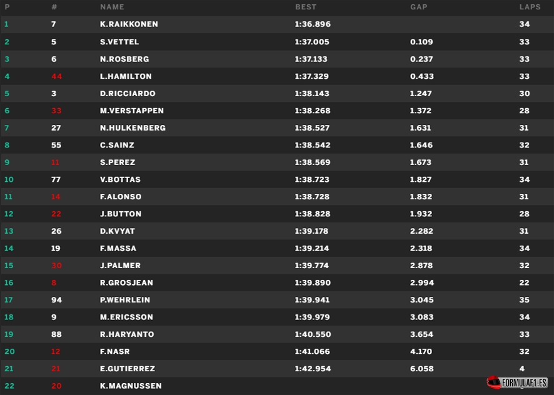
Task: Click the P position column header
Action: (x=7, y=7)
